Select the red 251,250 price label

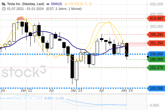pyautogui.click(x=156, y=43)
